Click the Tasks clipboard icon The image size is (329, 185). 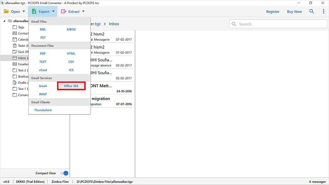[15, 45]
